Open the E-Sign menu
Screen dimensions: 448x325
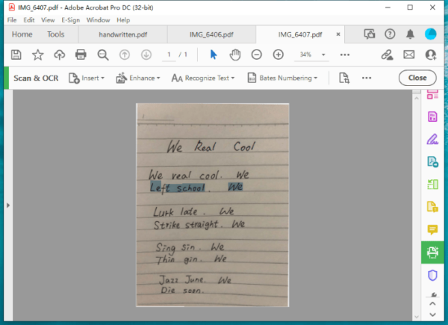(71, 20)
